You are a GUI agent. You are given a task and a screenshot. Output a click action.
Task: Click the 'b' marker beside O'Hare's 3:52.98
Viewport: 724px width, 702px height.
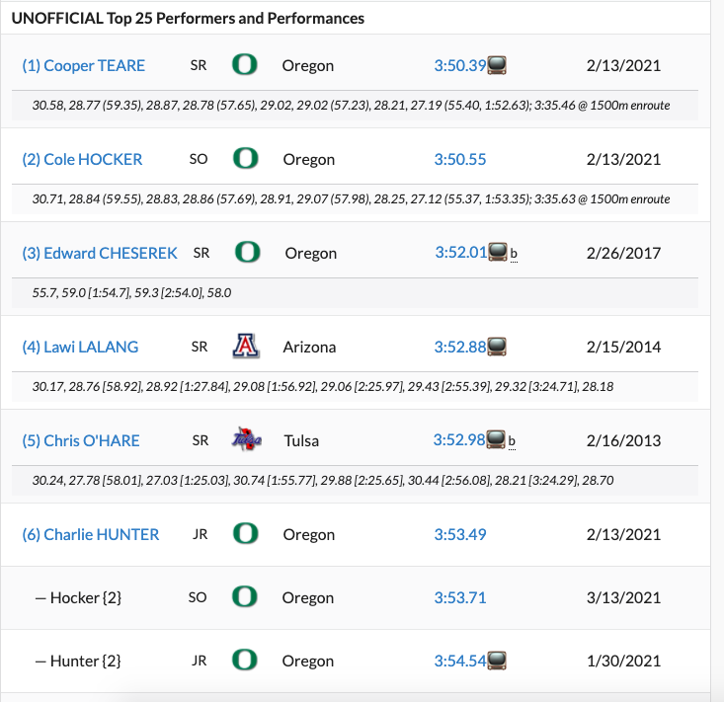pos(514,441)
